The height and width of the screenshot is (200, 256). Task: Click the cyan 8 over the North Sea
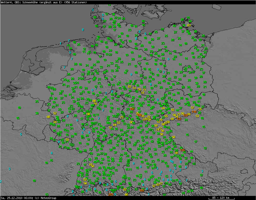coord(83,29)
